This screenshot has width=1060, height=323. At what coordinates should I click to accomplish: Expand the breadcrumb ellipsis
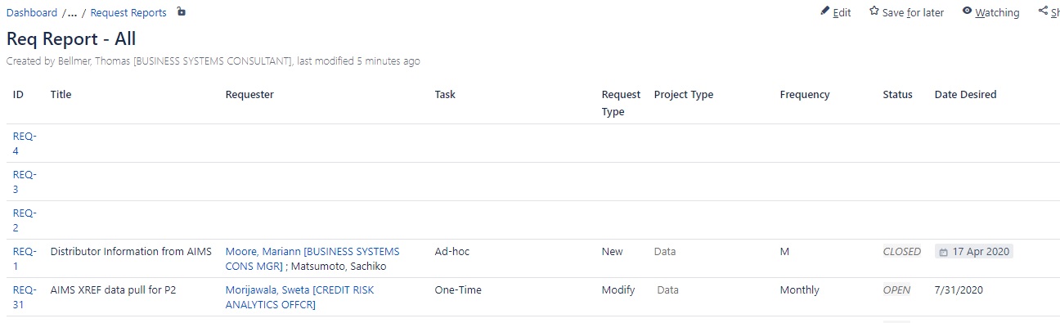click(73, 12)
